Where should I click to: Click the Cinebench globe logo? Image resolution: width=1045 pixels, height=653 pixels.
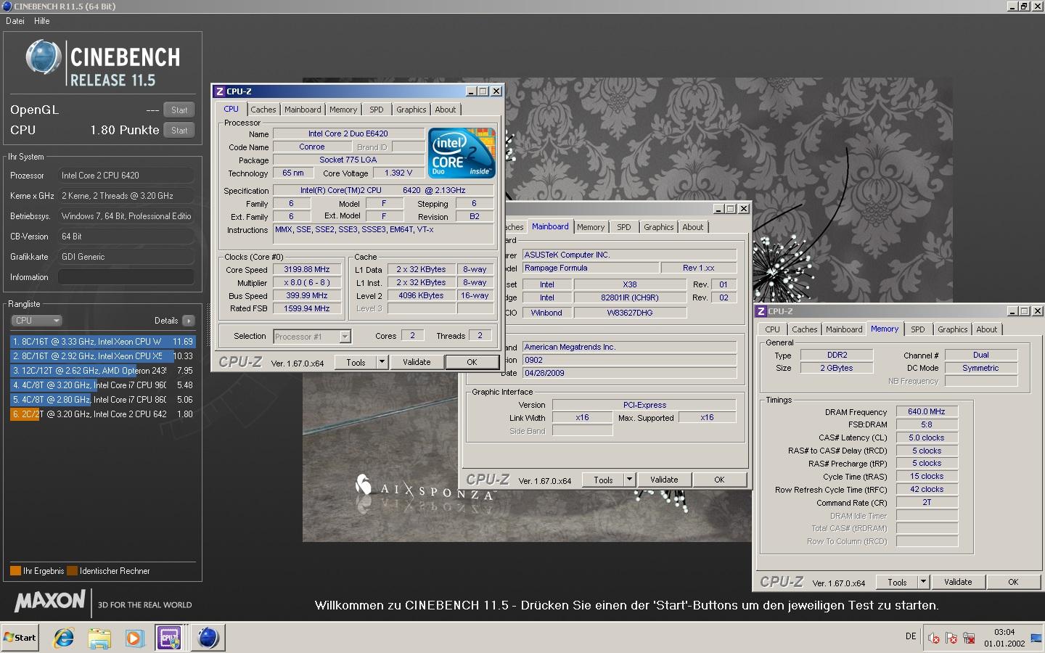[44, 57]
